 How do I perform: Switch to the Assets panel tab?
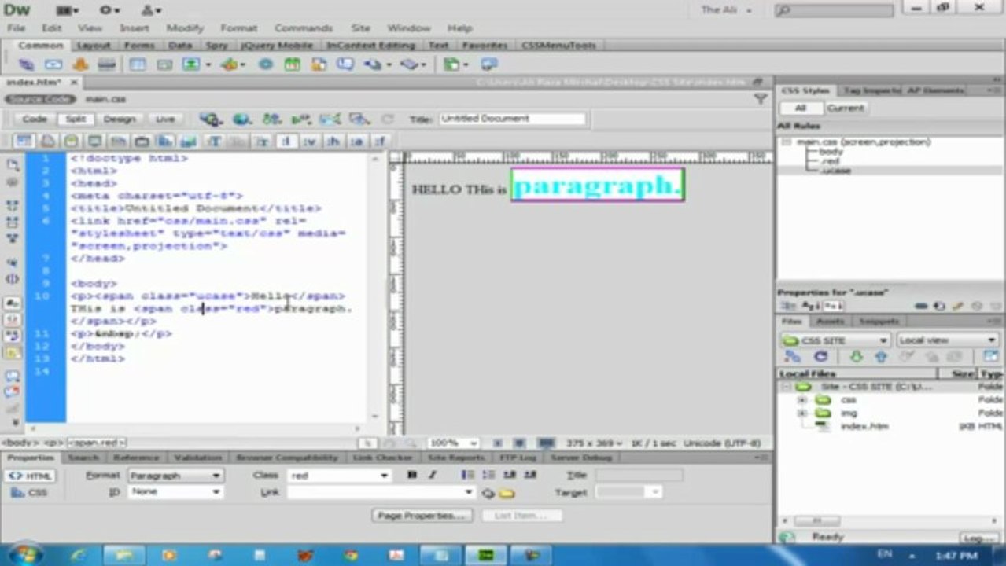[x=831, y=322]
